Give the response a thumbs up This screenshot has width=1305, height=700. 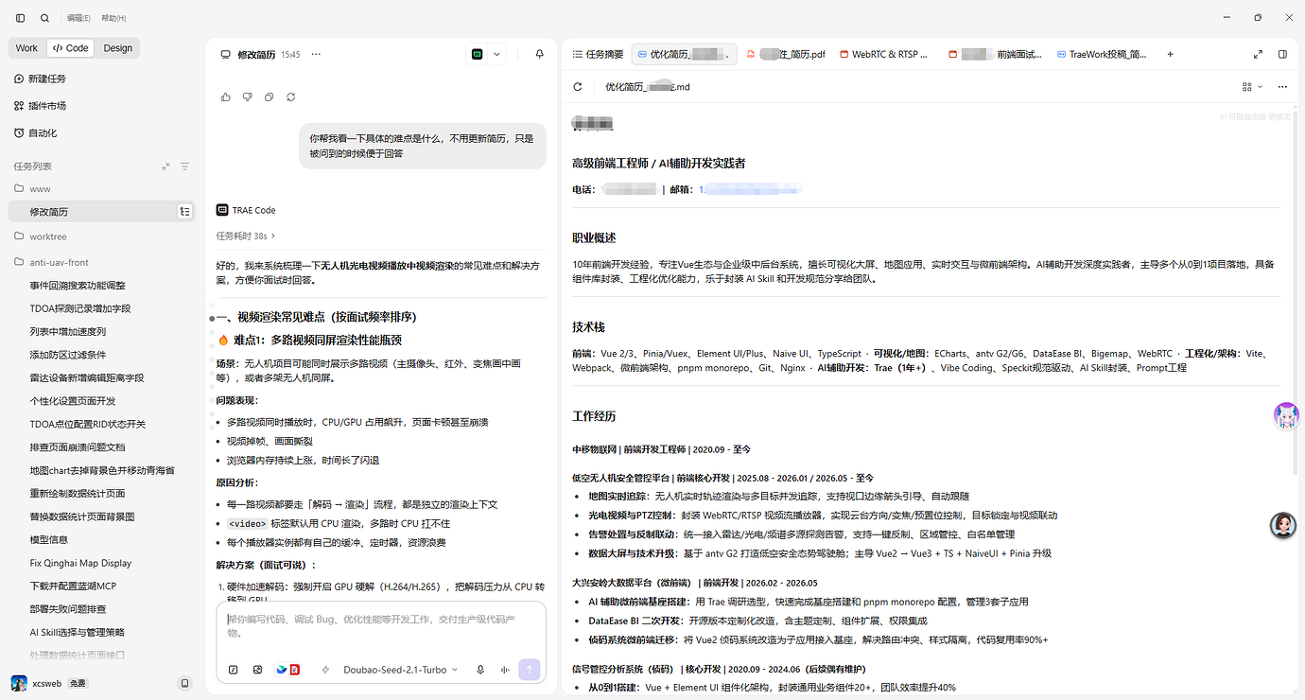pyautogui.click(x=225, y=97)
